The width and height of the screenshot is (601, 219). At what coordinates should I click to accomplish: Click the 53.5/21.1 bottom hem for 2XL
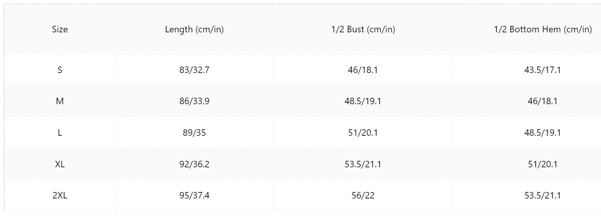tap(543, 195)
